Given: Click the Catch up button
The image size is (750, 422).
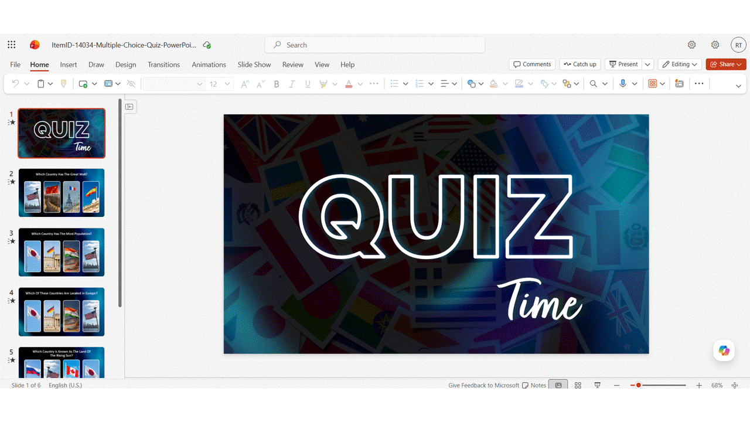Looking at the screenshot, I should [580, 64].
